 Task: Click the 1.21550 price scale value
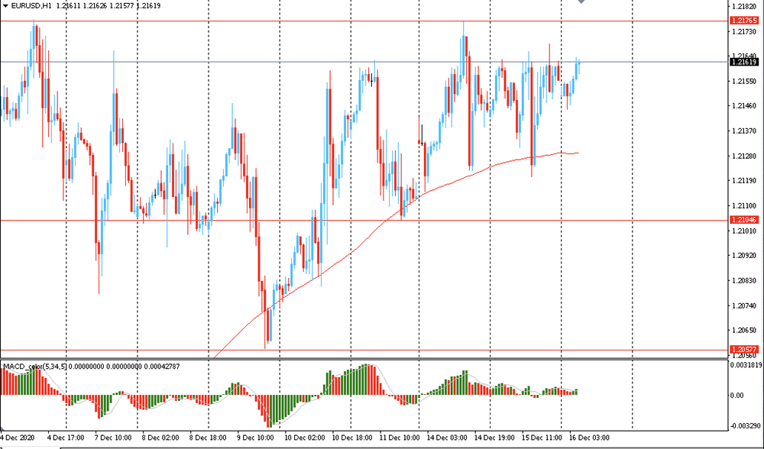pos(744,81)
